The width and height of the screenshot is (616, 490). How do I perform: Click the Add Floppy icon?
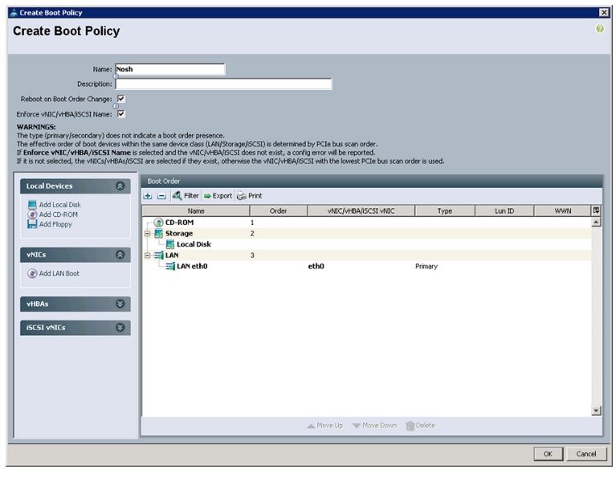[x=32, y=224]
